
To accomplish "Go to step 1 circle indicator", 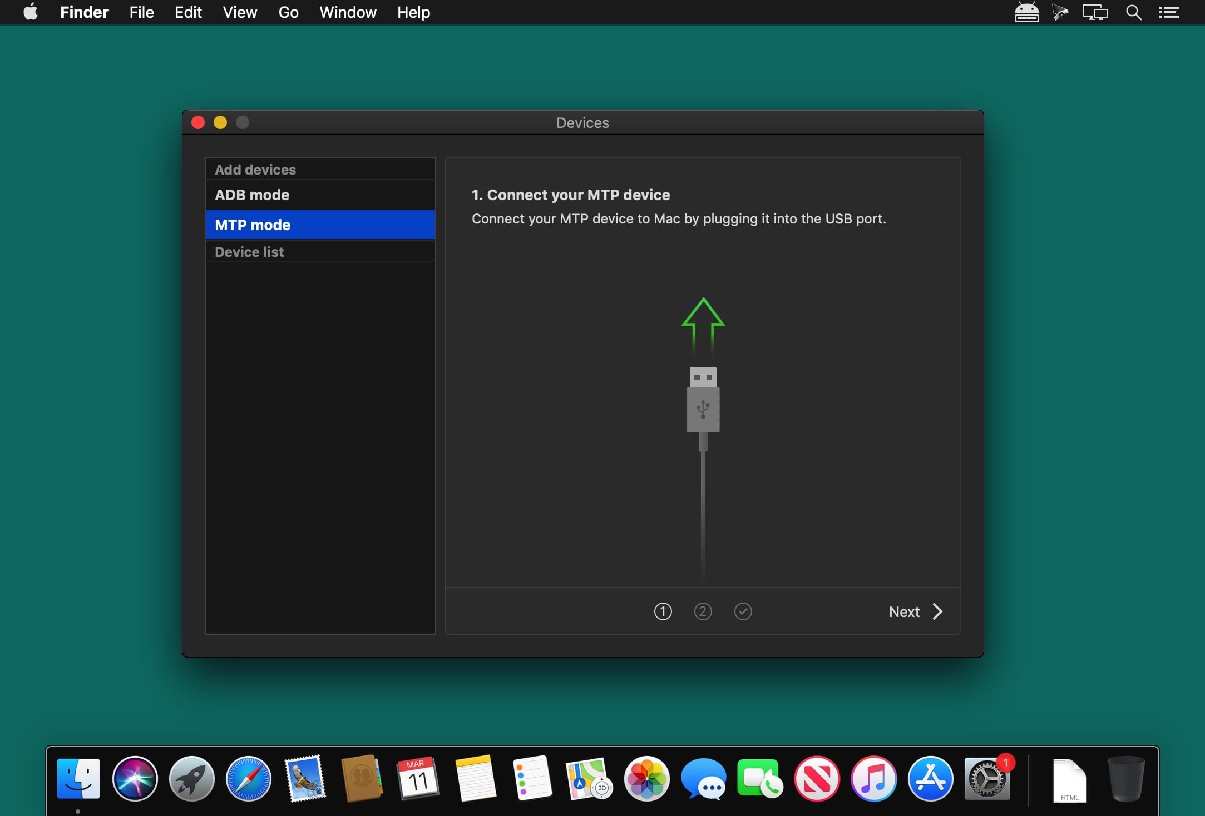I will coord(663,611).
